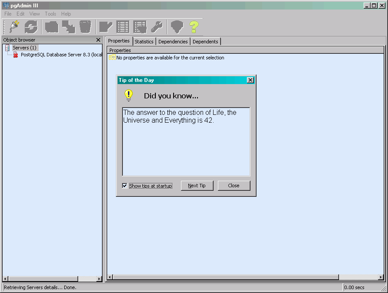The width and height of the screenshot is (388, 293).
Task: Select the Servers (1) tree node
Action: click(24, 48)
